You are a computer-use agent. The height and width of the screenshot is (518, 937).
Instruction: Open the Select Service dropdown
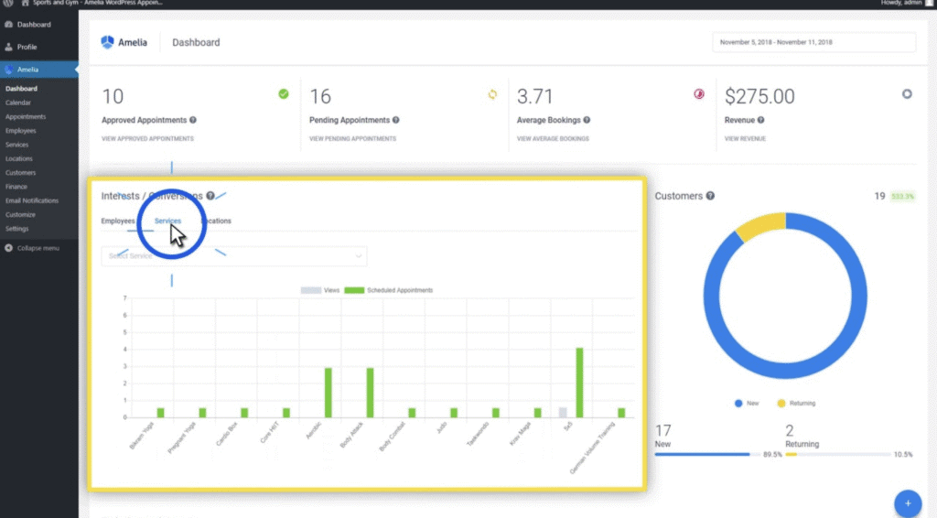[x=233, y=256]
